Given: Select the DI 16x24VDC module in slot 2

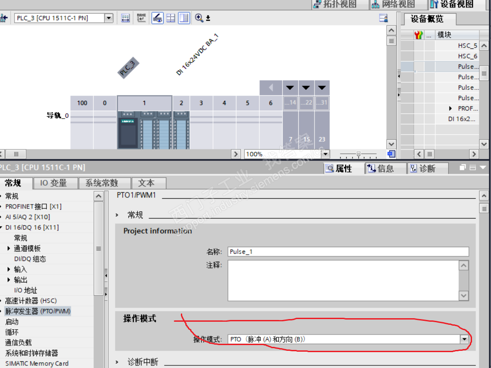Looking at the screenshot, I should (x=181, y=130).
